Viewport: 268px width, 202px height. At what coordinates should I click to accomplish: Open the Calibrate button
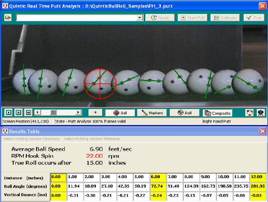coord(225,18)
